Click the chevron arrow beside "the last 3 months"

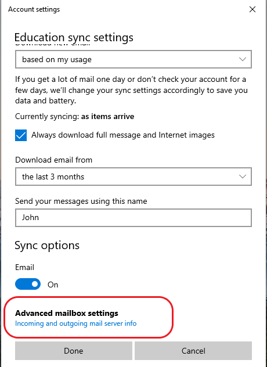243,177
